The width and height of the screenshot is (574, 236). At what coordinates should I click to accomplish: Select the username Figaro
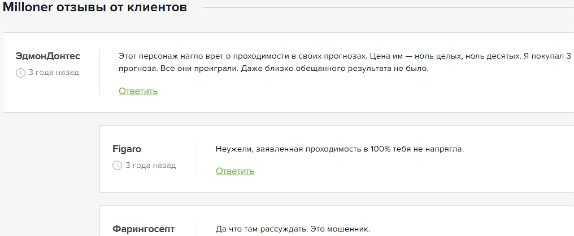127,149
